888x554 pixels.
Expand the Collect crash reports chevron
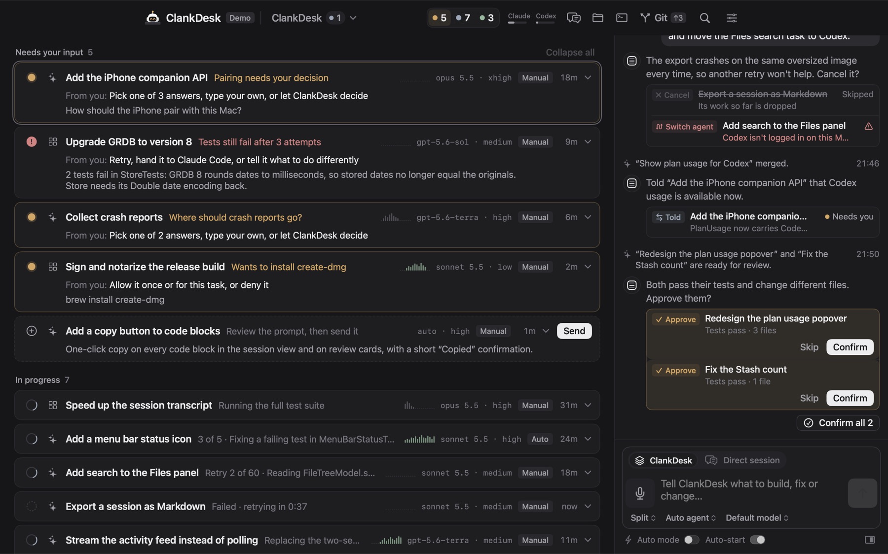pos(588,217)
